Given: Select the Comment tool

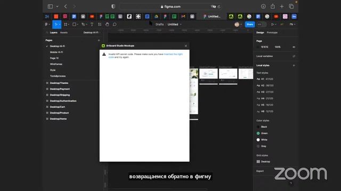Looking at the screenshot, I should (x=115, y=24).
